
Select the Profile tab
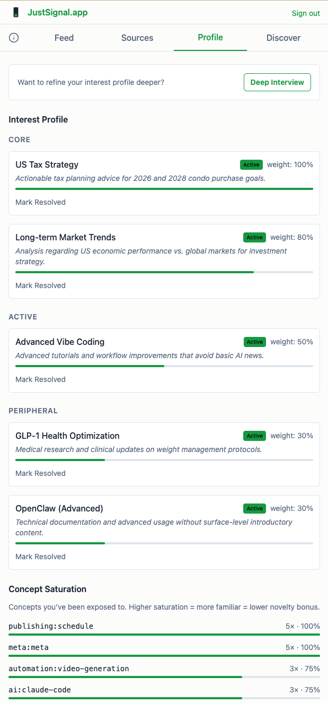pyautogui.click(x=210, y=38)
